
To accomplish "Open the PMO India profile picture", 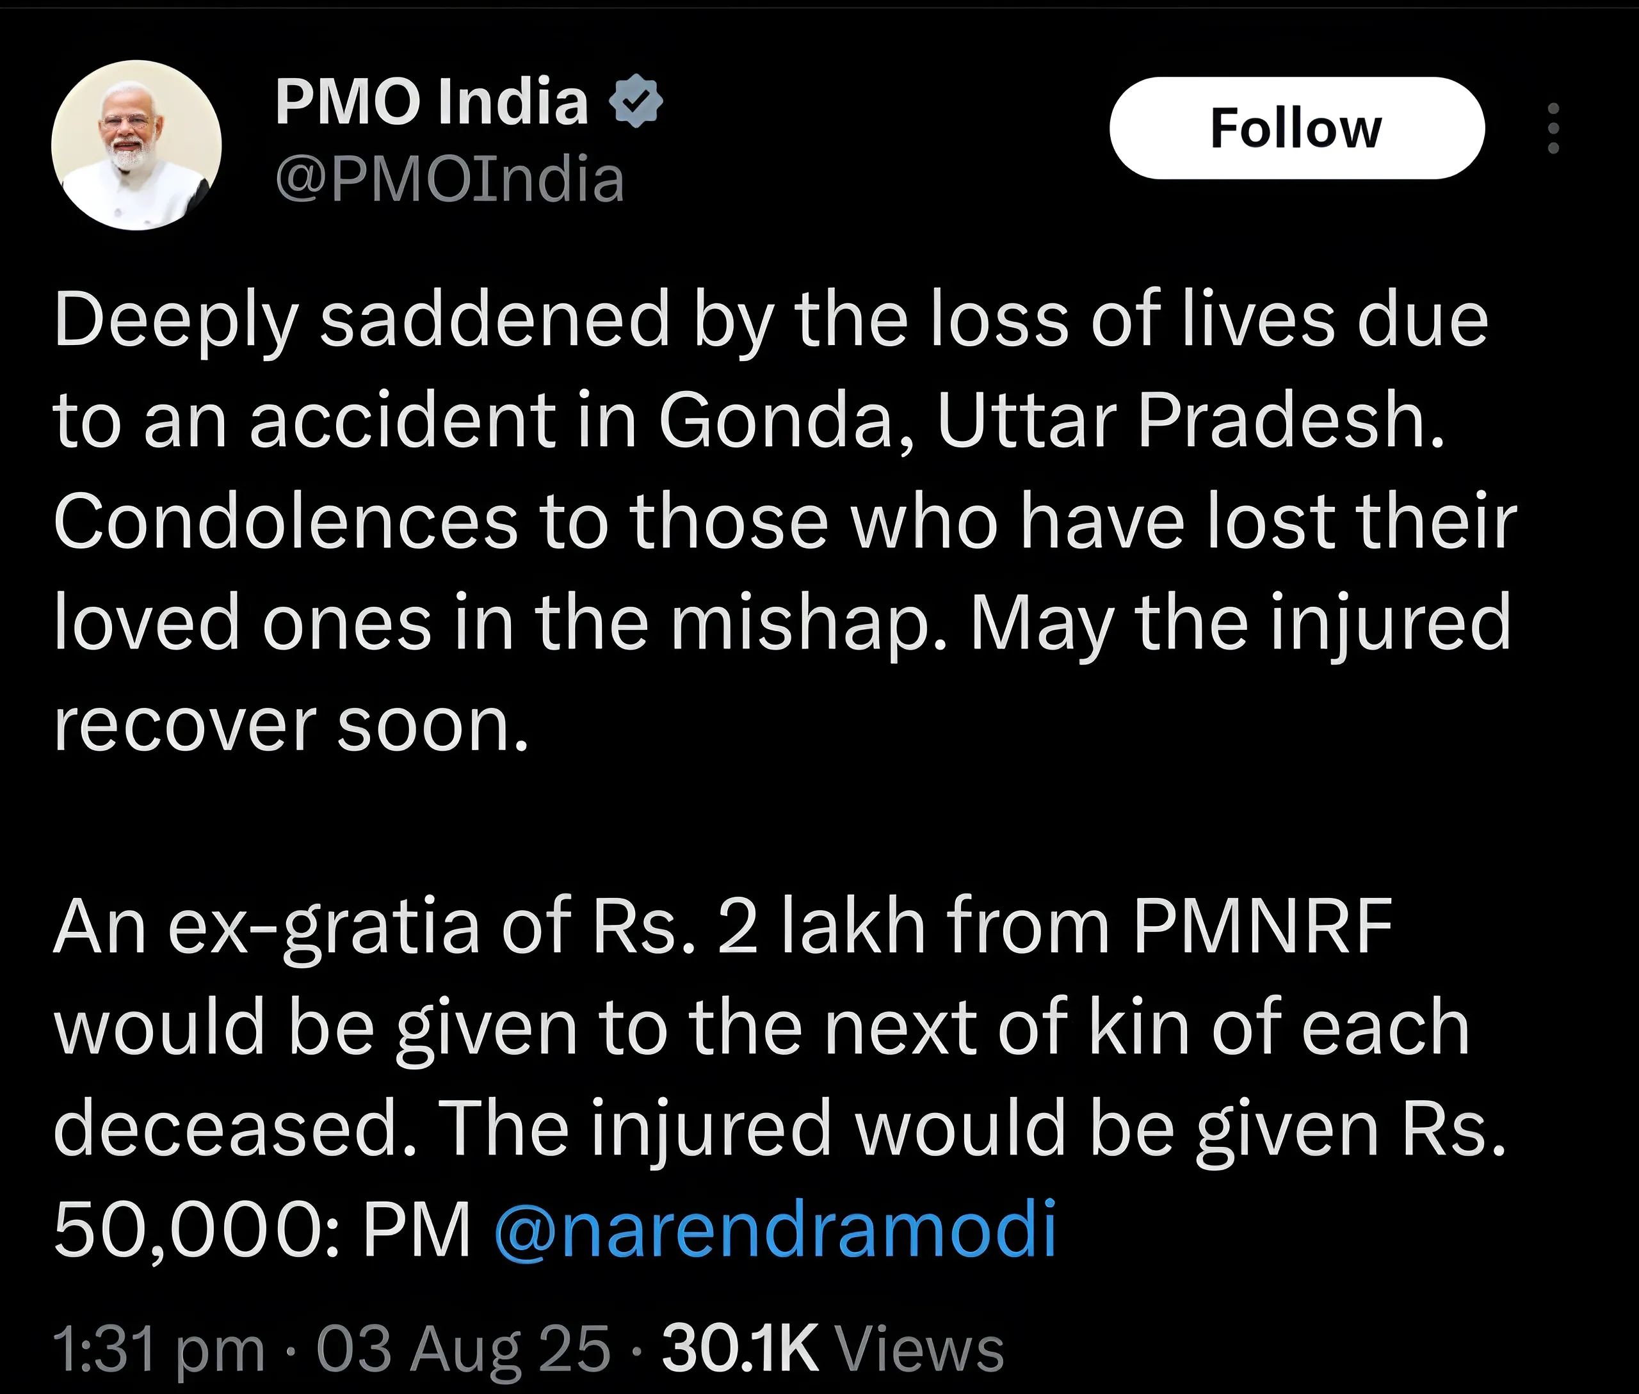I will (136, 145).
